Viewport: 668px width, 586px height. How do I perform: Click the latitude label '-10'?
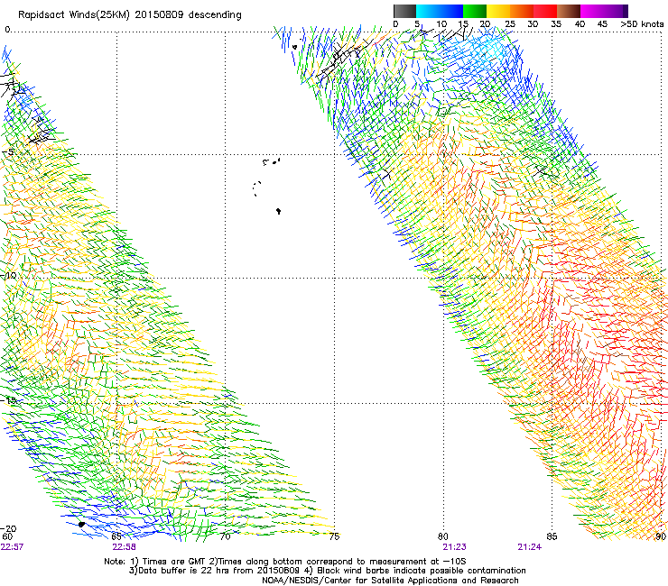pyautogui.click(x=8, y=276)
